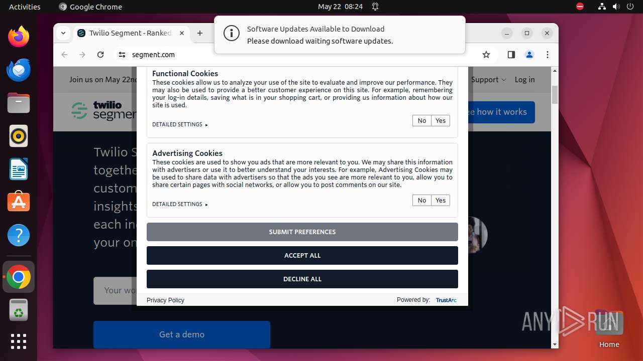The width and height of the screenshot is (643, 361).
Task: Open power menu in system tray
Action: point(629,7)
